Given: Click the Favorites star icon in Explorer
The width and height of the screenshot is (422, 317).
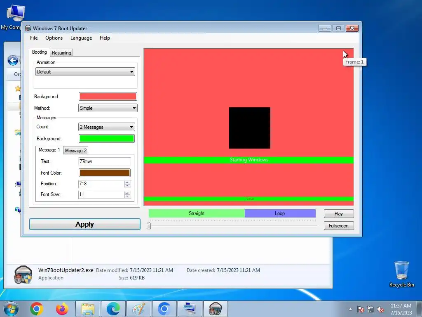Looking at the screenshot, I should click(x=18, y=88).
